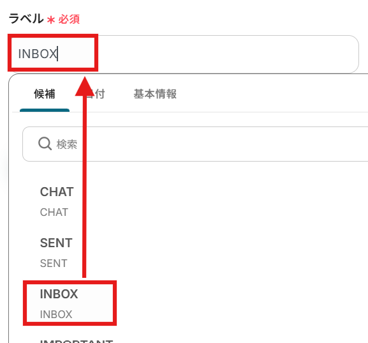The image size is (368, 343).
Task: Click the red asterisk required marker
Action: 51,20
